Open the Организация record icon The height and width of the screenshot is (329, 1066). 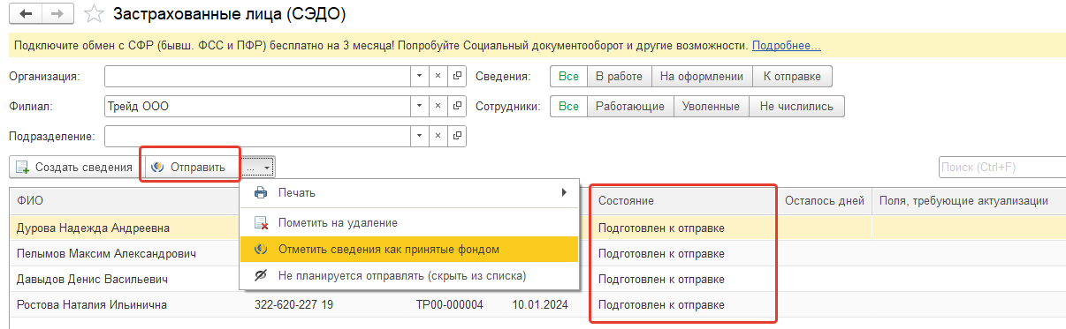[x=457, y=77]
